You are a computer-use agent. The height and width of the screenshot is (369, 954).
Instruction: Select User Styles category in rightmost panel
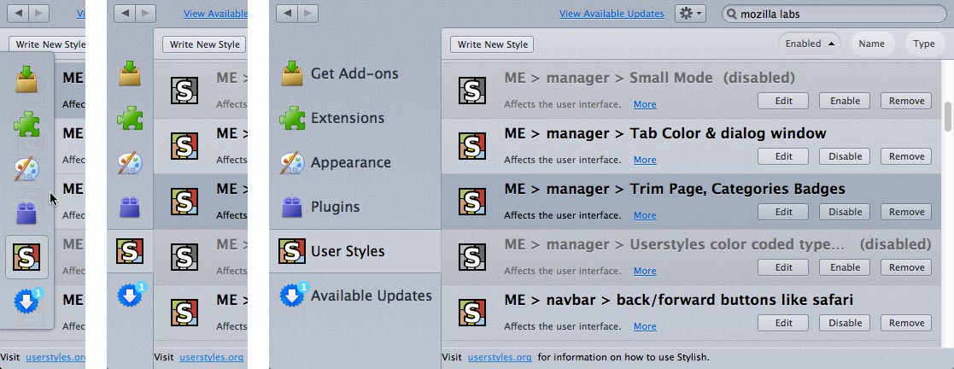[x=354, y=251]
